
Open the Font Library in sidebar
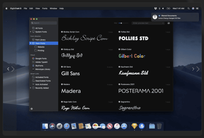pos(40,40)
